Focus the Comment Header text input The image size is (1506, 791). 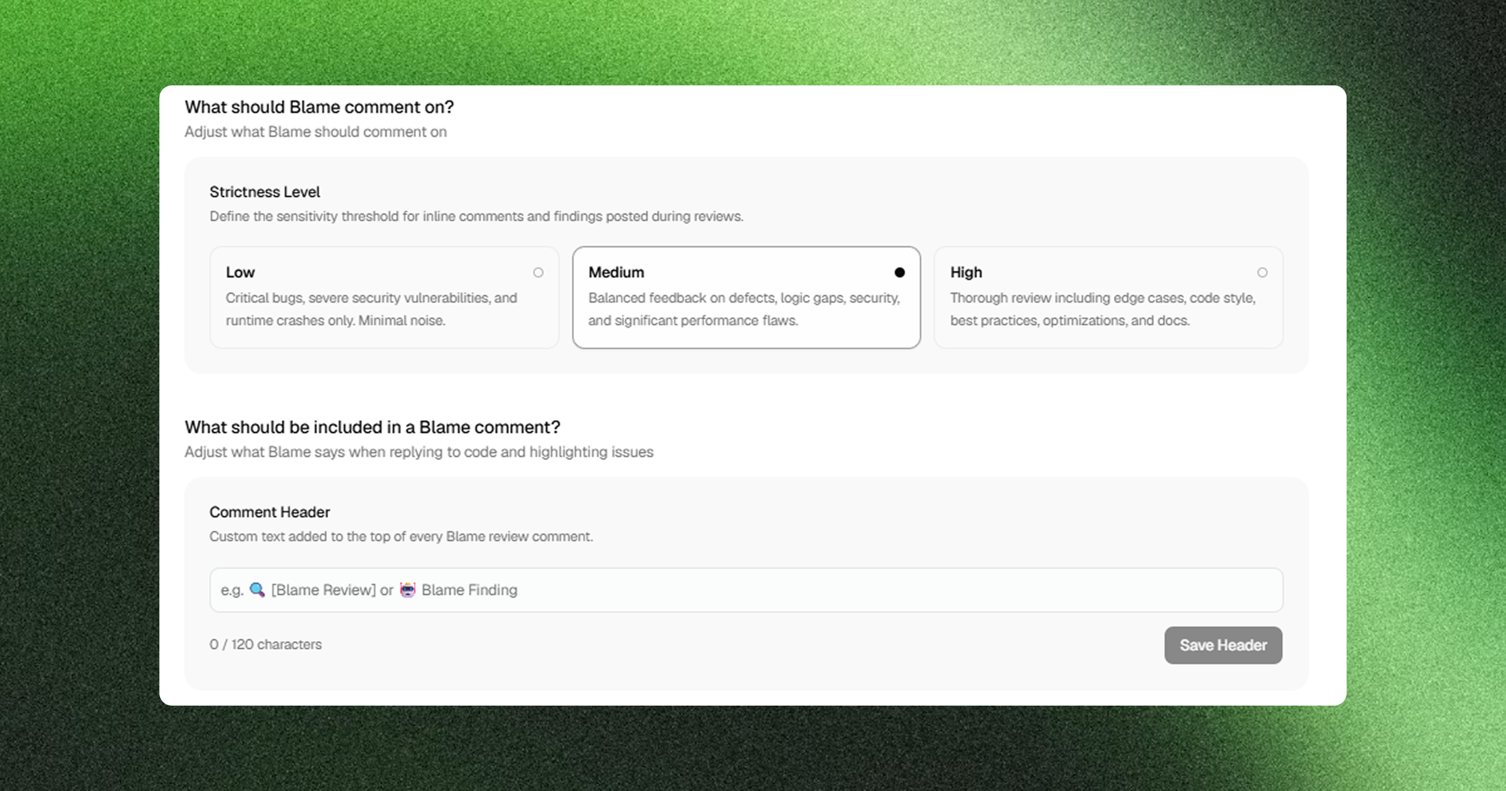point(746,590)
